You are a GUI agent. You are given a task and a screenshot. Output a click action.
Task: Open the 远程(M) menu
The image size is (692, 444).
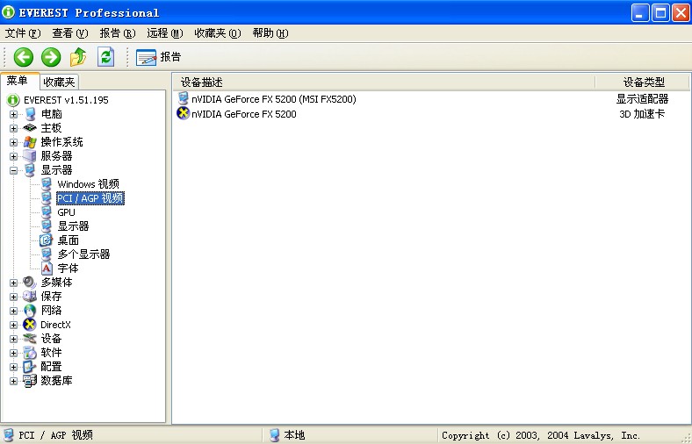(164, 33)
